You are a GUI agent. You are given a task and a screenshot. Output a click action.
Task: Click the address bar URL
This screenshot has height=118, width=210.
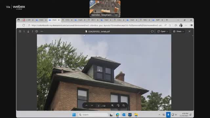tap(97, 25)
